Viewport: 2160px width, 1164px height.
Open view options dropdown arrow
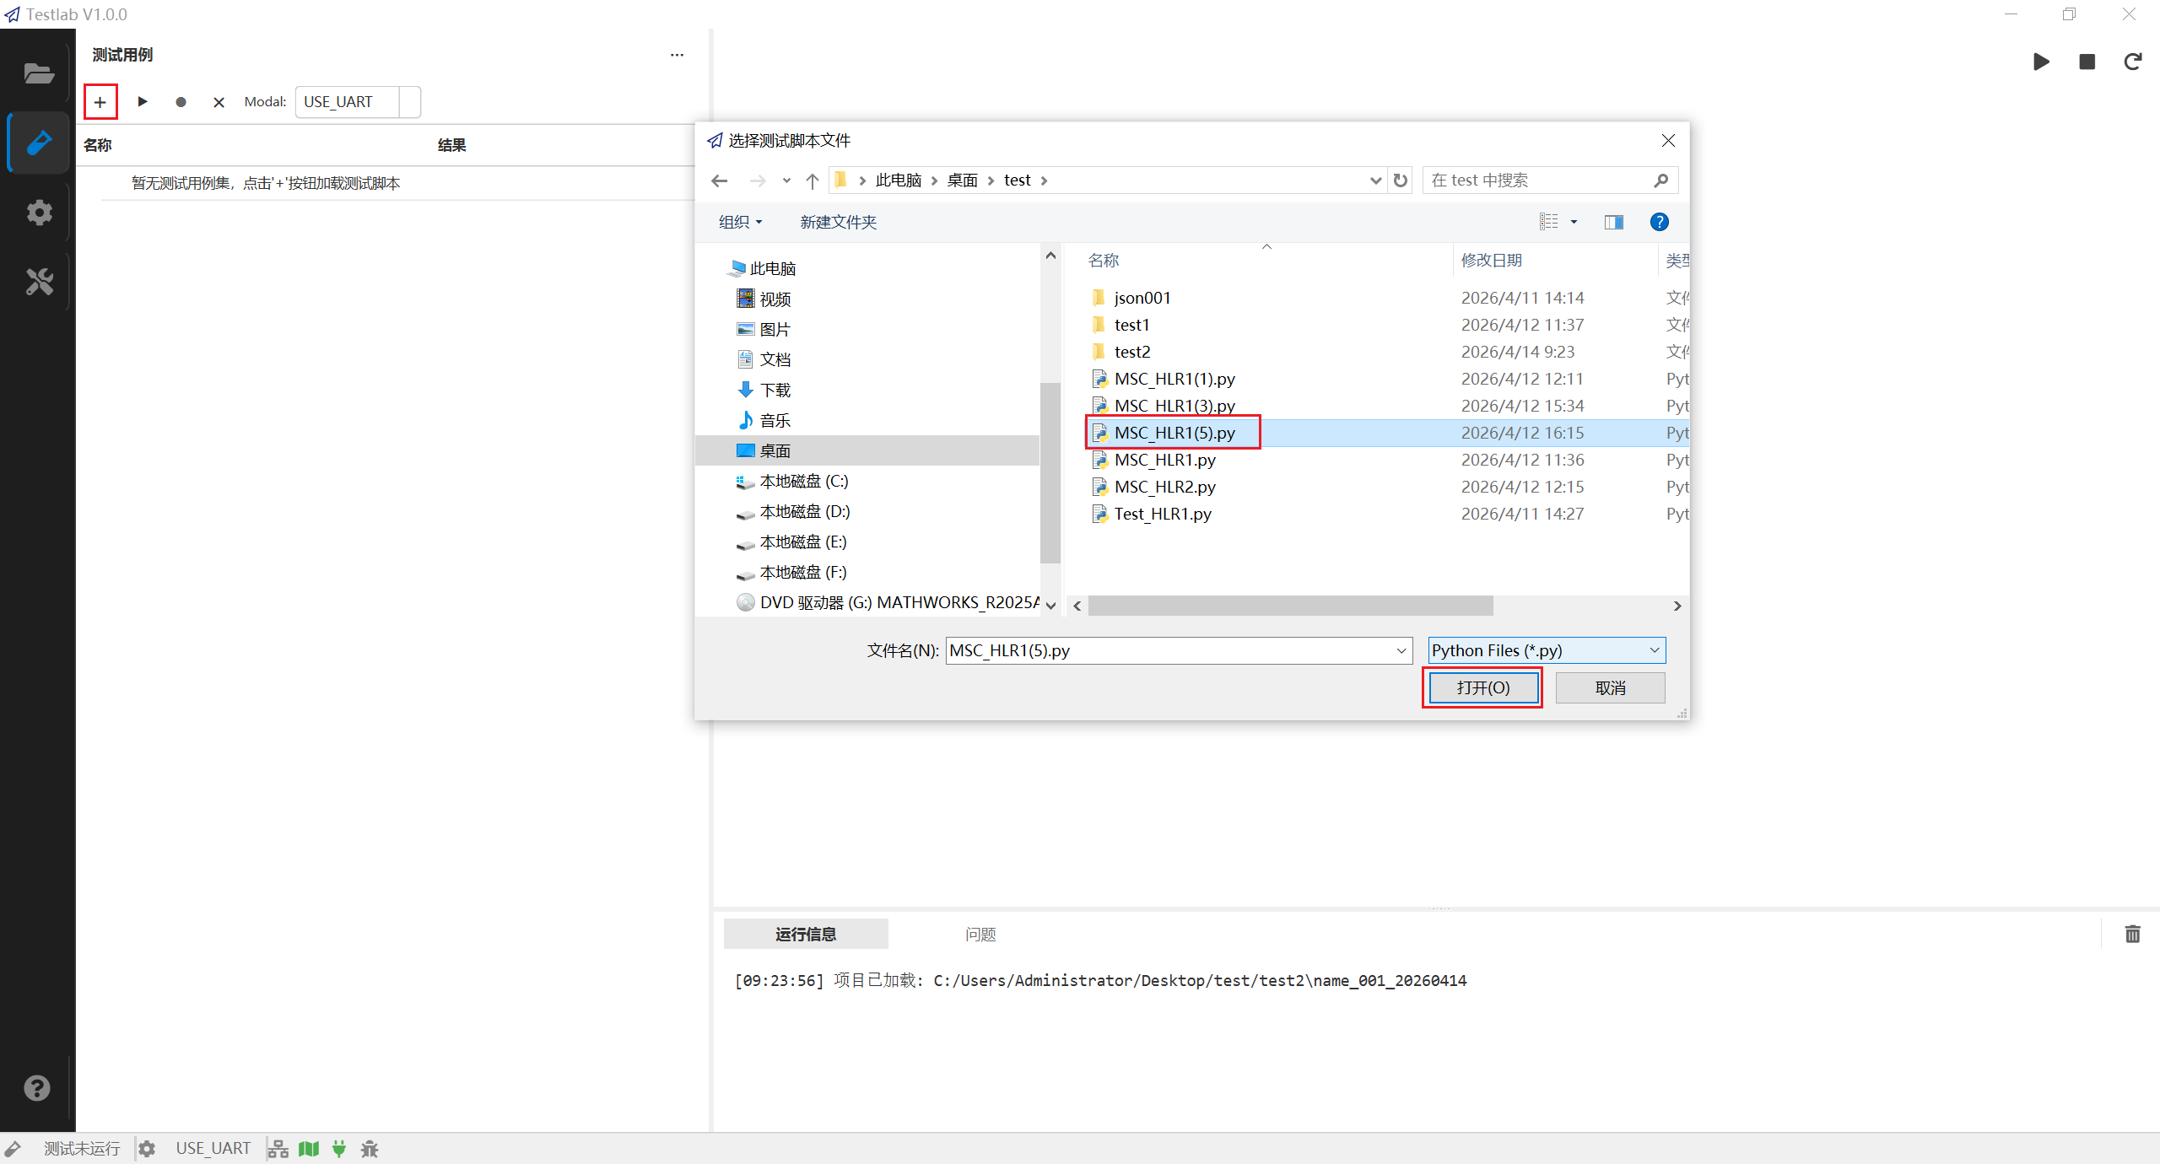pyautogui.click(x=1574, y=222)
